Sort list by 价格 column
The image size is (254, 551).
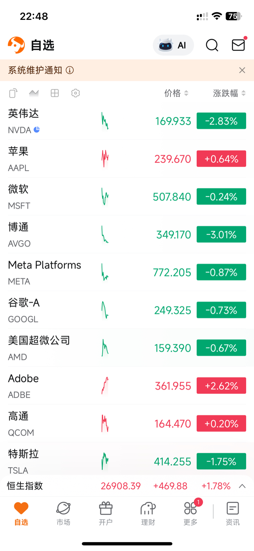tap(176, 93)
